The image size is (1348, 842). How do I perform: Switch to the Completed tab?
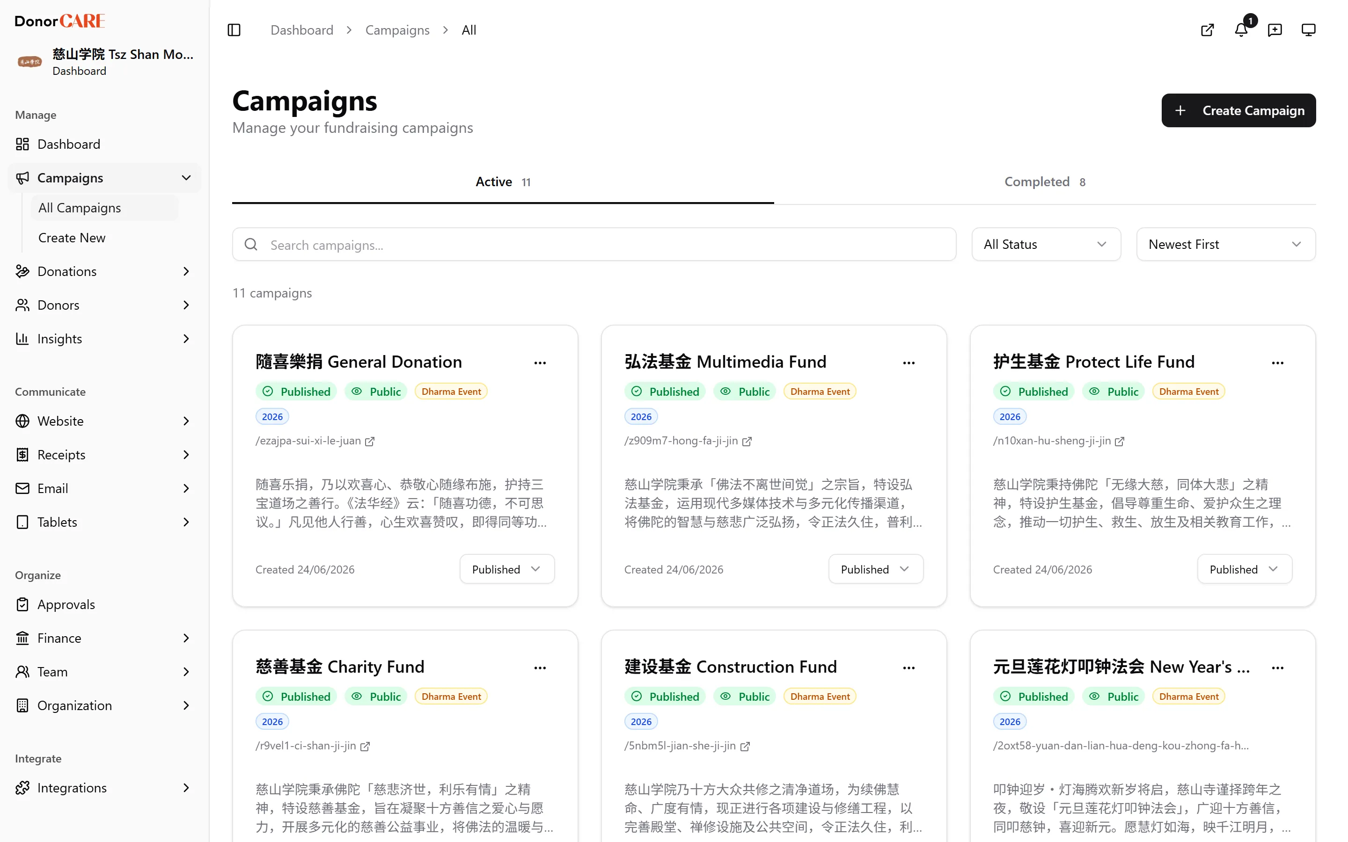[x=1045, y=182]
